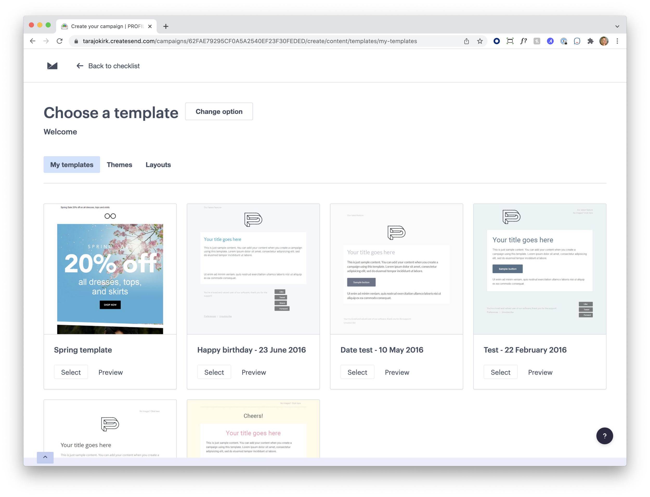Open the My templates tab
Screen dimensions: 650x497
pos(71,165)
